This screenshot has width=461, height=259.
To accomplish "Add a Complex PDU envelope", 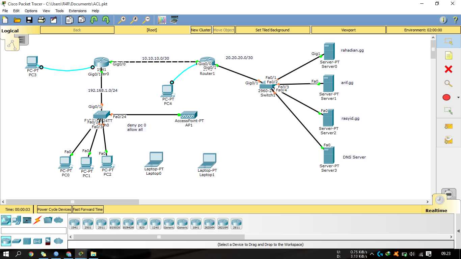I will 448,140.
